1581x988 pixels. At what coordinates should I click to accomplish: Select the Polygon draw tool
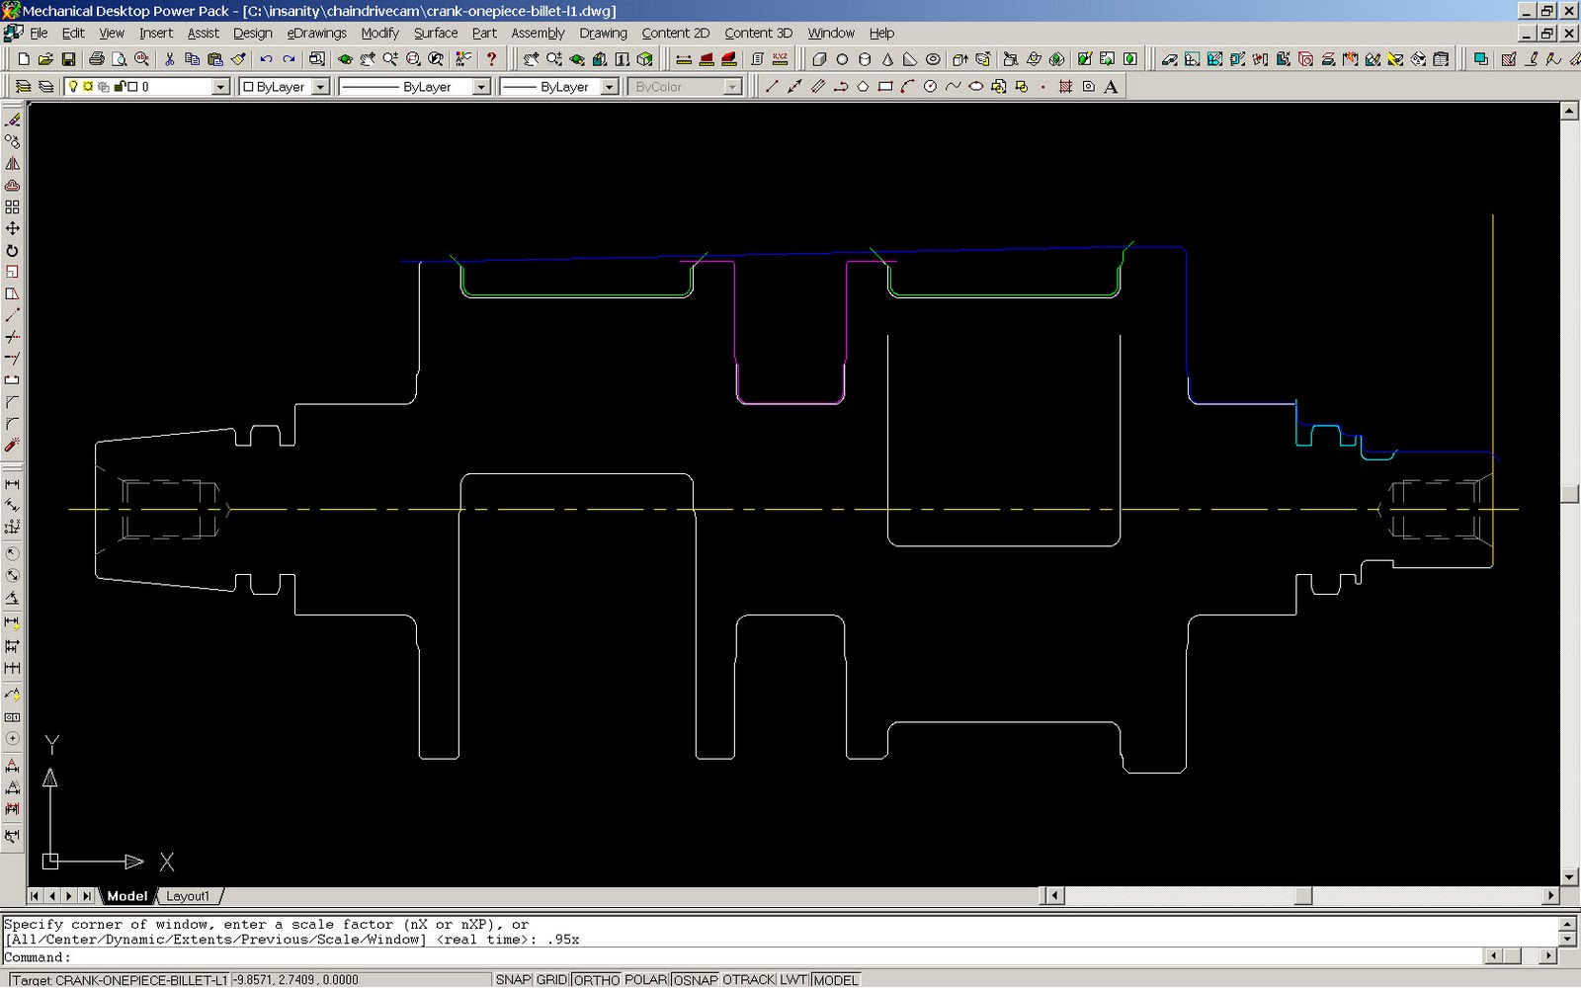863,87
